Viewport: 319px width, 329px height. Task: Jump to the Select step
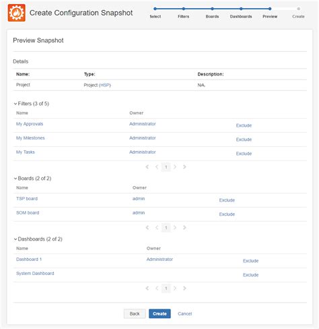pyautogui.click(x=155, y=16)
